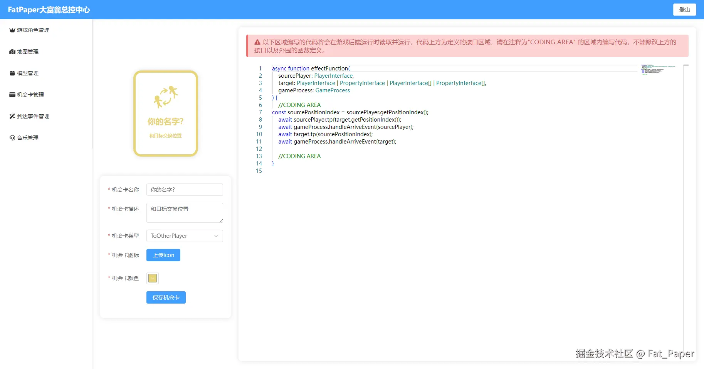Open 机会卡管理 in the sidebar
The image size is (704, 369).
pyautogui.click(x=46, y=95)
